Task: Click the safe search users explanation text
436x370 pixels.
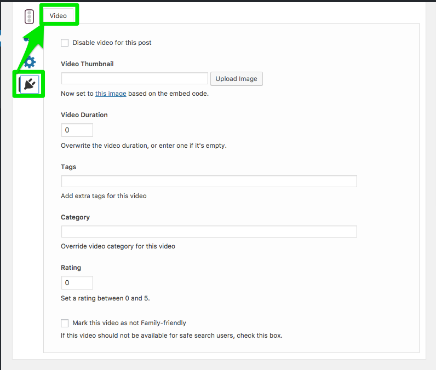Action: tap(171, 336)
